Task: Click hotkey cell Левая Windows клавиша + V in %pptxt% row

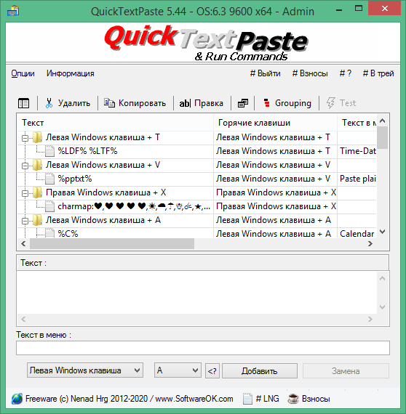Action: click(275, 179)
